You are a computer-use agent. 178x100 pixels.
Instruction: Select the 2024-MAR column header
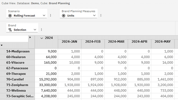click(x=116, y=44)
